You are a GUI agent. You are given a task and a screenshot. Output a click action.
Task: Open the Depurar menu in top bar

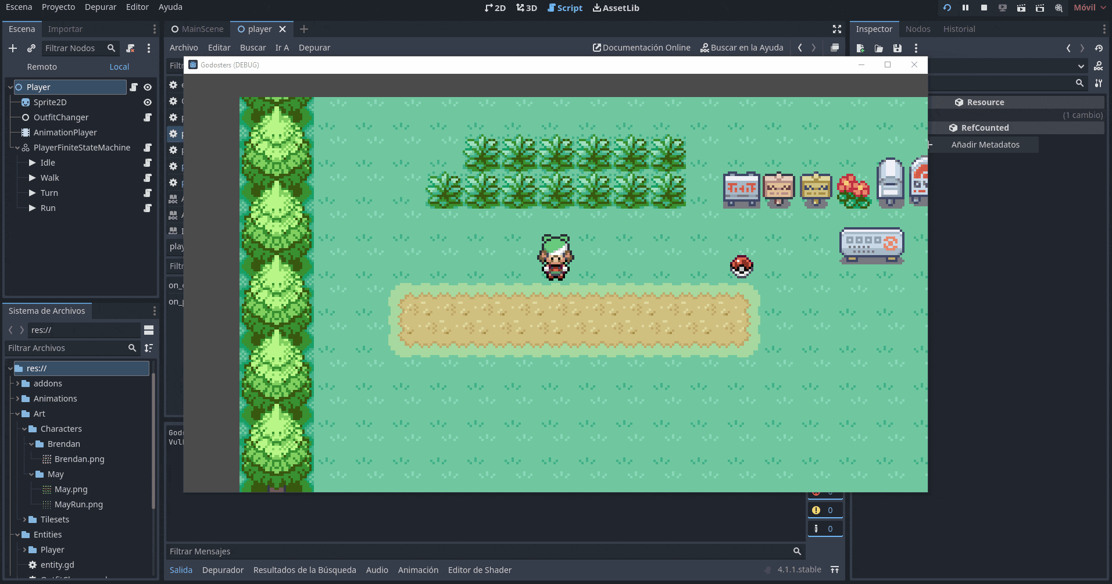[x=101, y=7]
